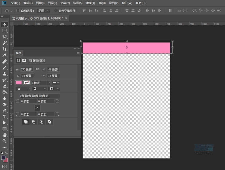Image resolution: width=225 pixels, height=170 pixels.
Task: Select the Rectangular Marquee tool
Action: 4,31
